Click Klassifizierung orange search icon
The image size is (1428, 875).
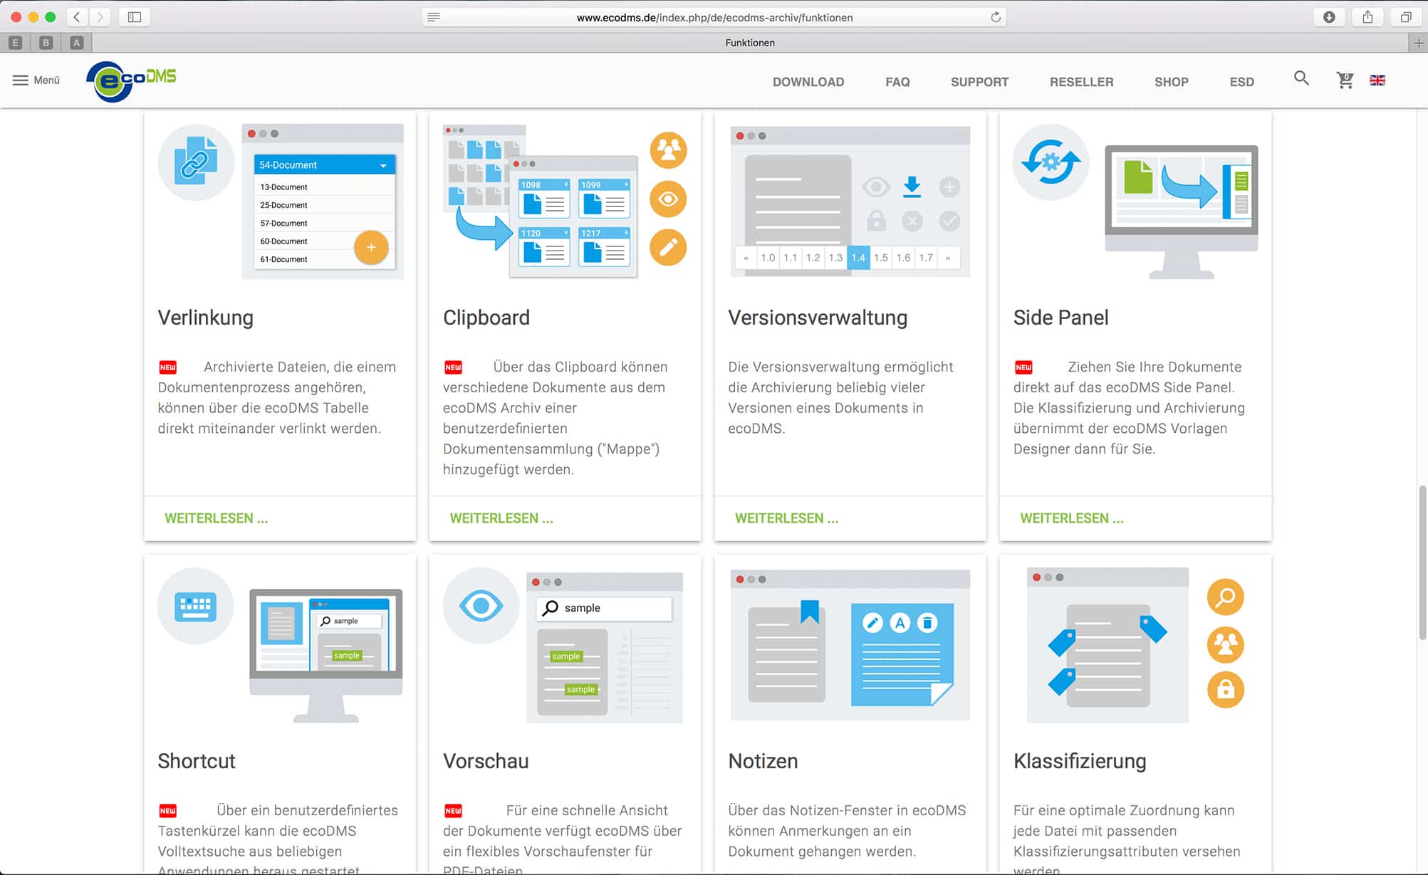(x=1226, y=597)
